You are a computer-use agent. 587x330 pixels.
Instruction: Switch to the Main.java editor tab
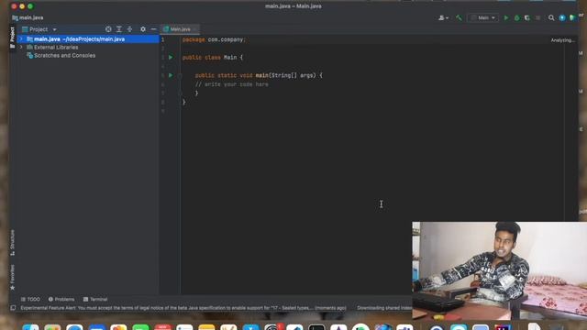pos(180,29)
